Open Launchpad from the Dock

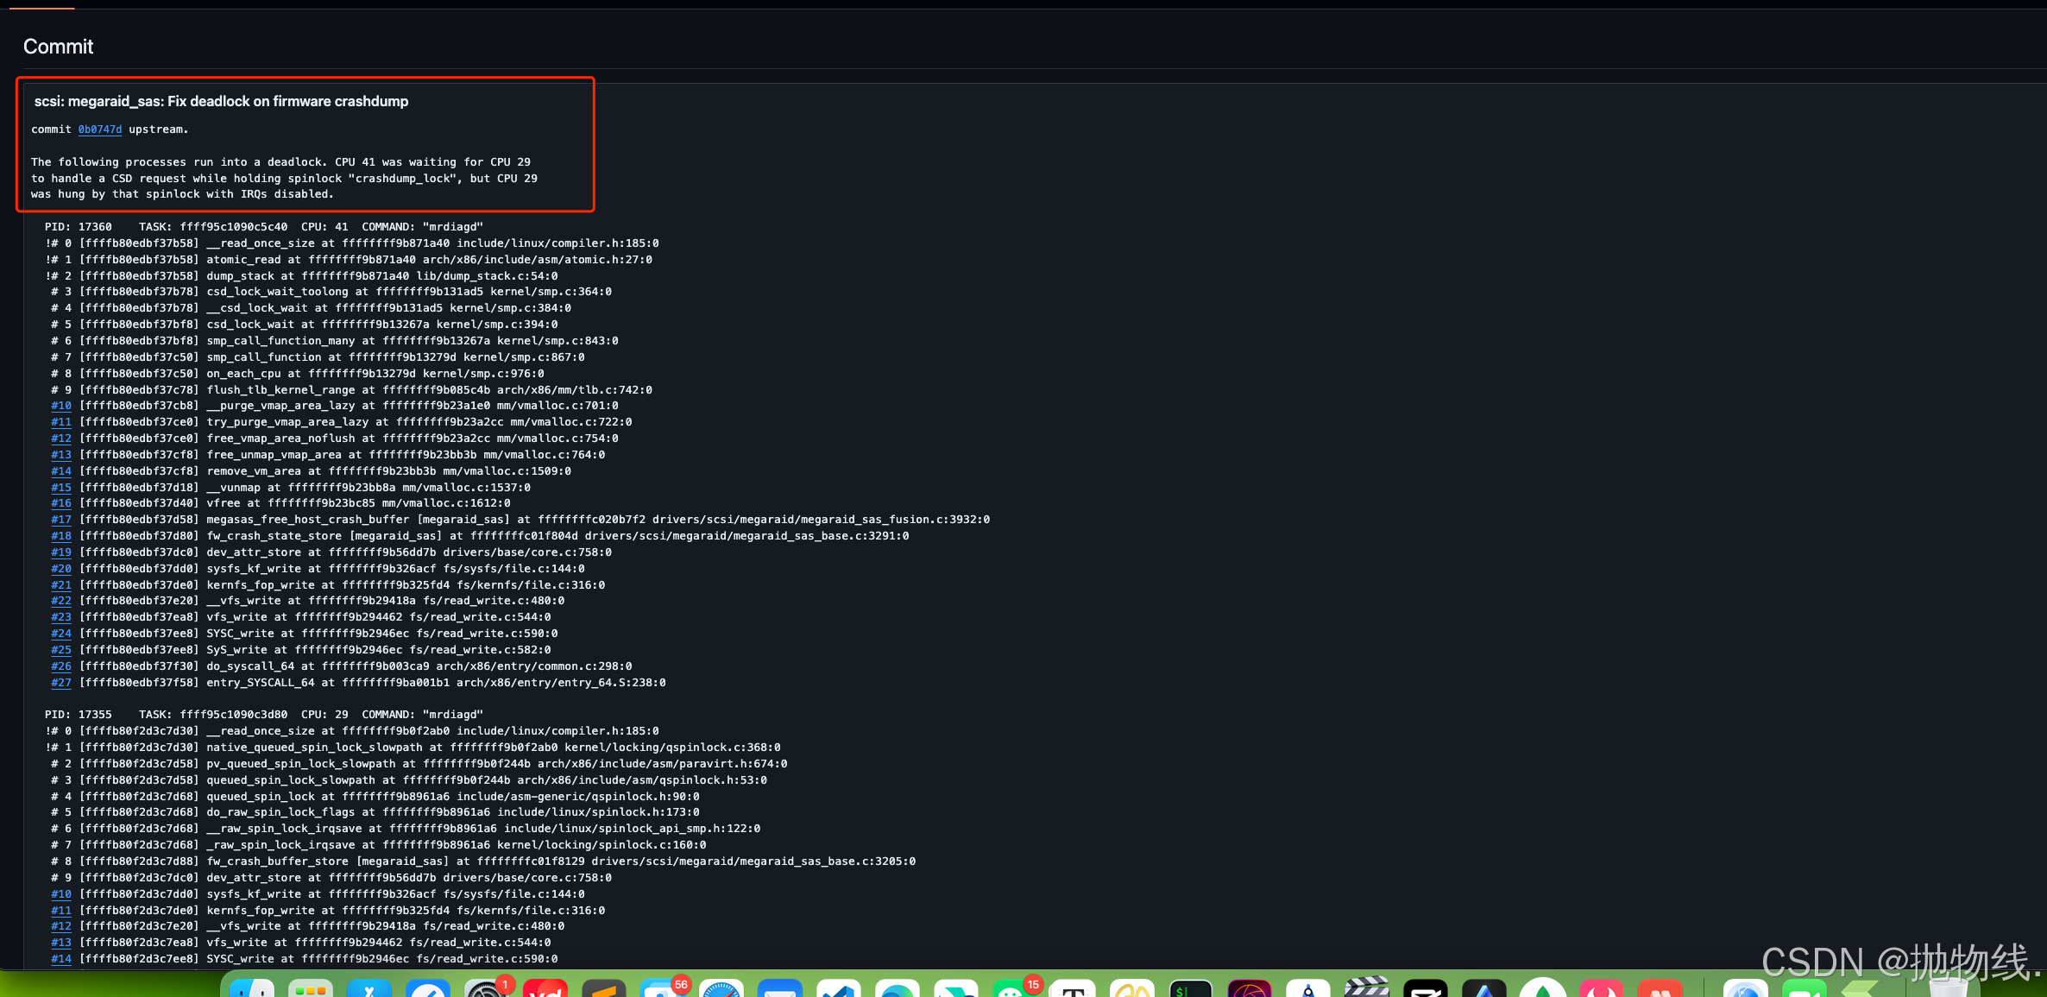(x=311, y=989)
